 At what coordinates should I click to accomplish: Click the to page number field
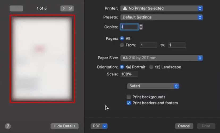point(177,45)
